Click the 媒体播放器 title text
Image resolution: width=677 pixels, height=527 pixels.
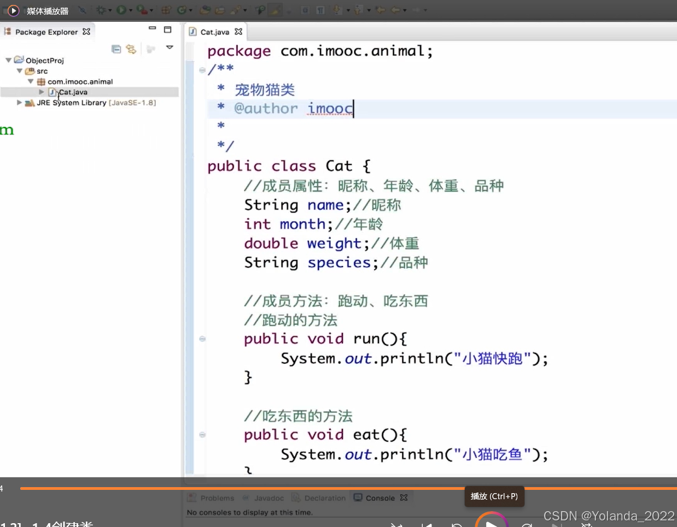48,11
